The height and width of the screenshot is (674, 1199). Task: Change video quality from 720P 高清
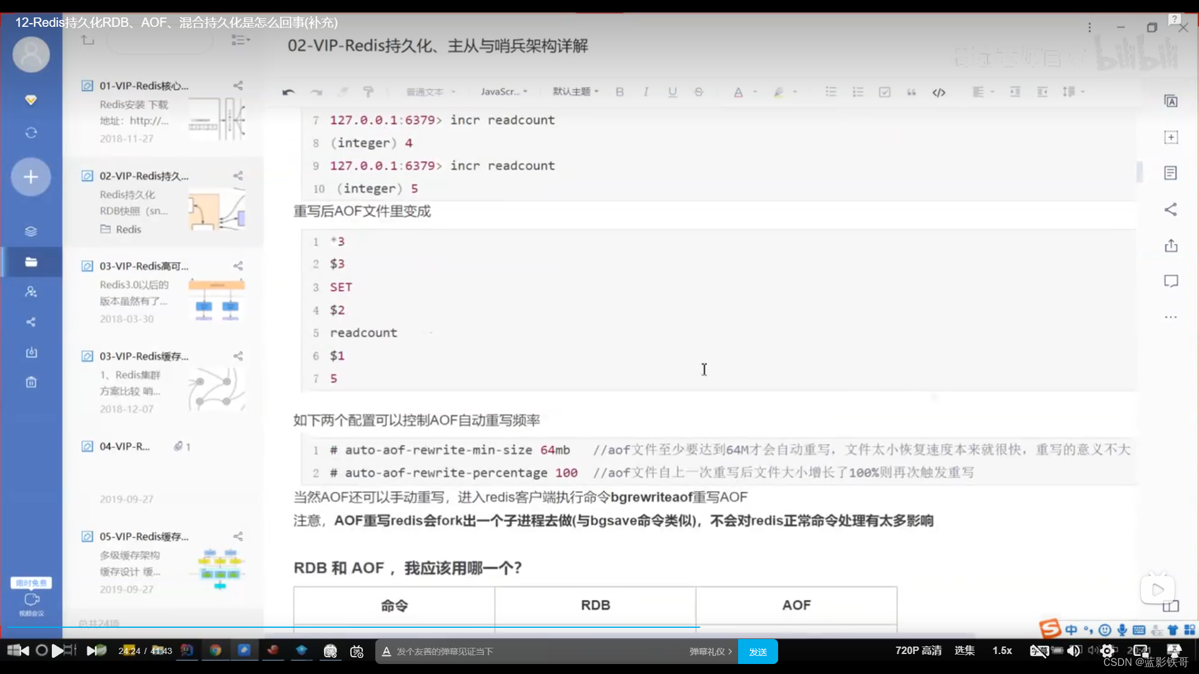click(x=918, y=650)
